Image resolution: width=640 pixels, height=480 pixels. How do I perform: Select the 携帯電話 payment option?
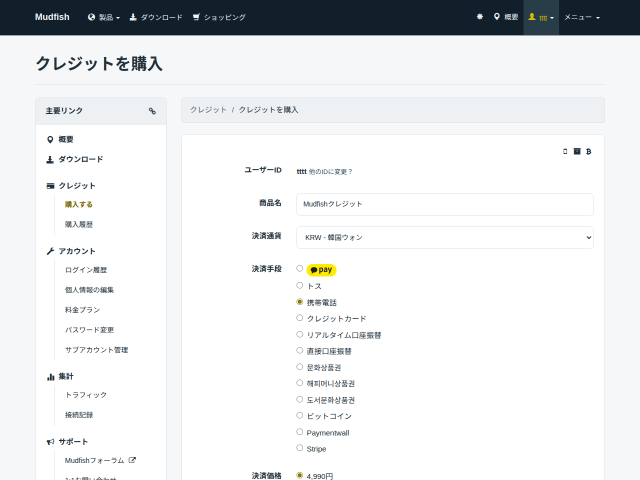tap(300, 302)
